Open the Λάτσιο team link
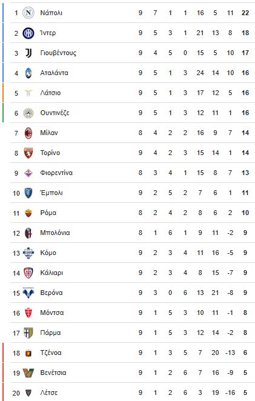The height and width of the screenshot is (401, 255). pyautogui.click(x=50, y=93)
